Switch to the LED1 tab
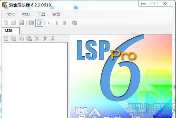The height and width of the screenshot is (118, 176). (11, 31)
